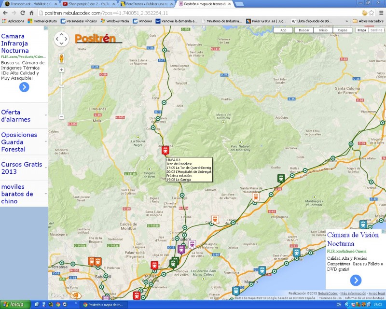Click the blue train icon near Argentona coast

[x=262, y=270]
